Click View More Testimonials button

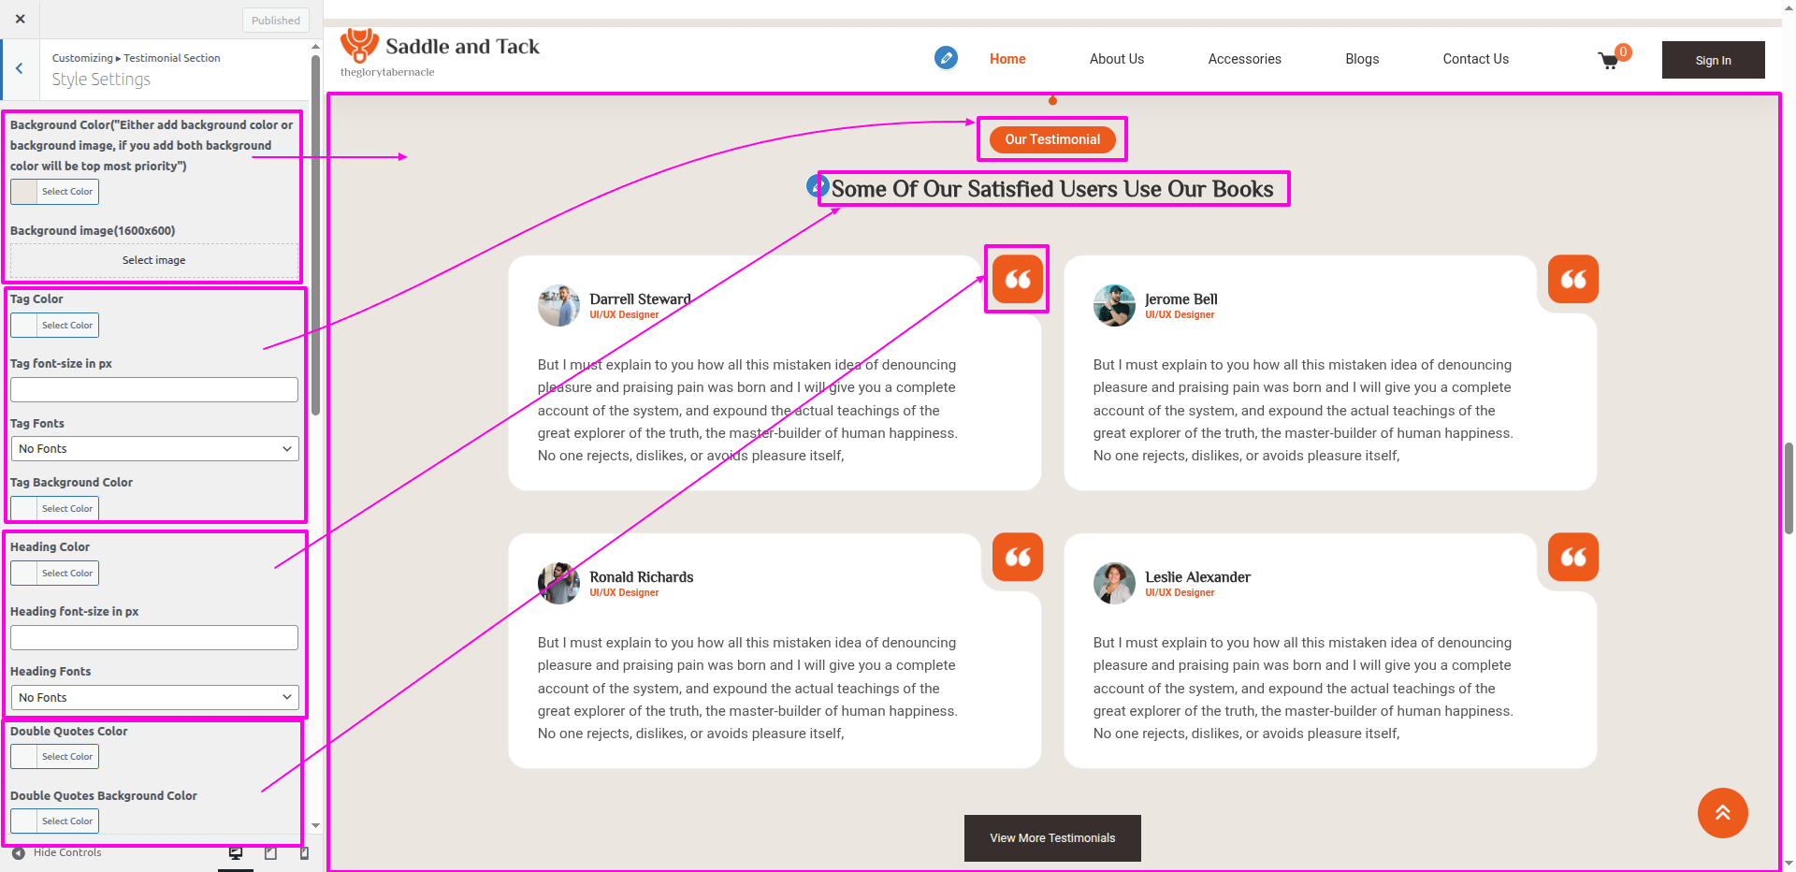click(1052, 838)
